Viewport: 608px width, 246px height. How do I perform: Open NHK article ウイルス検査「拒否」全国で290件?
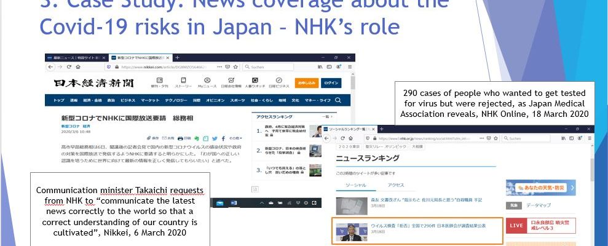pyautogui.click(x=428, y=226)
